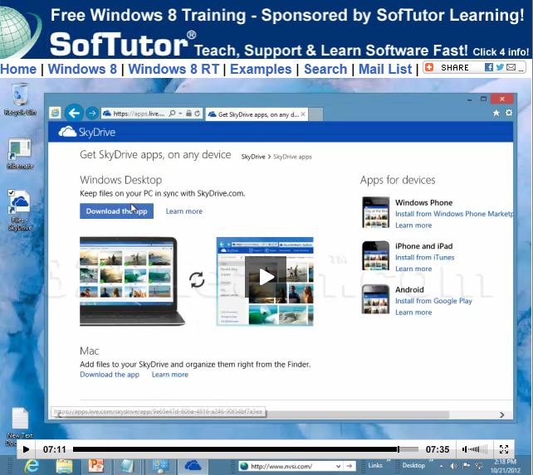Open File Explorer from taskbar
The height and width of the screenshot is (475, 533).
64,466
